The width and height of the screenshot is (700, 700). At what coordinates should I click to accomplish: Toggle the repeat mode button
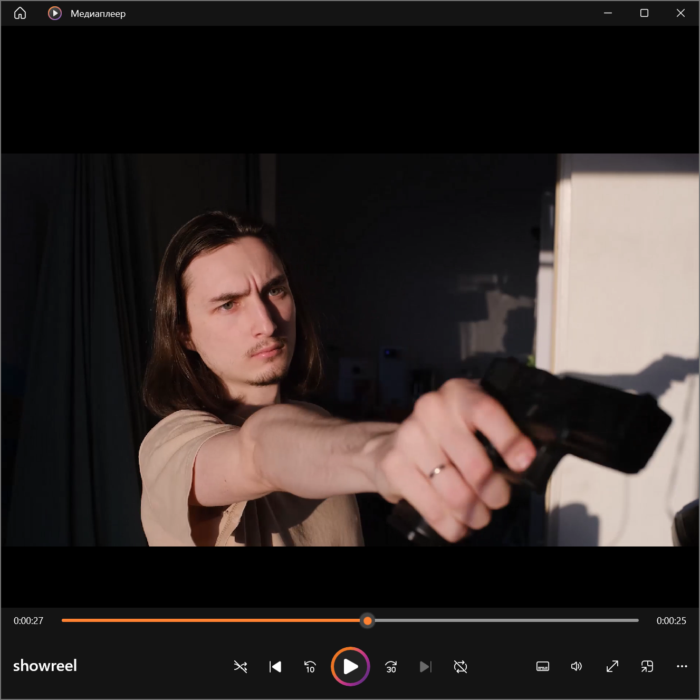pos(461,667)
